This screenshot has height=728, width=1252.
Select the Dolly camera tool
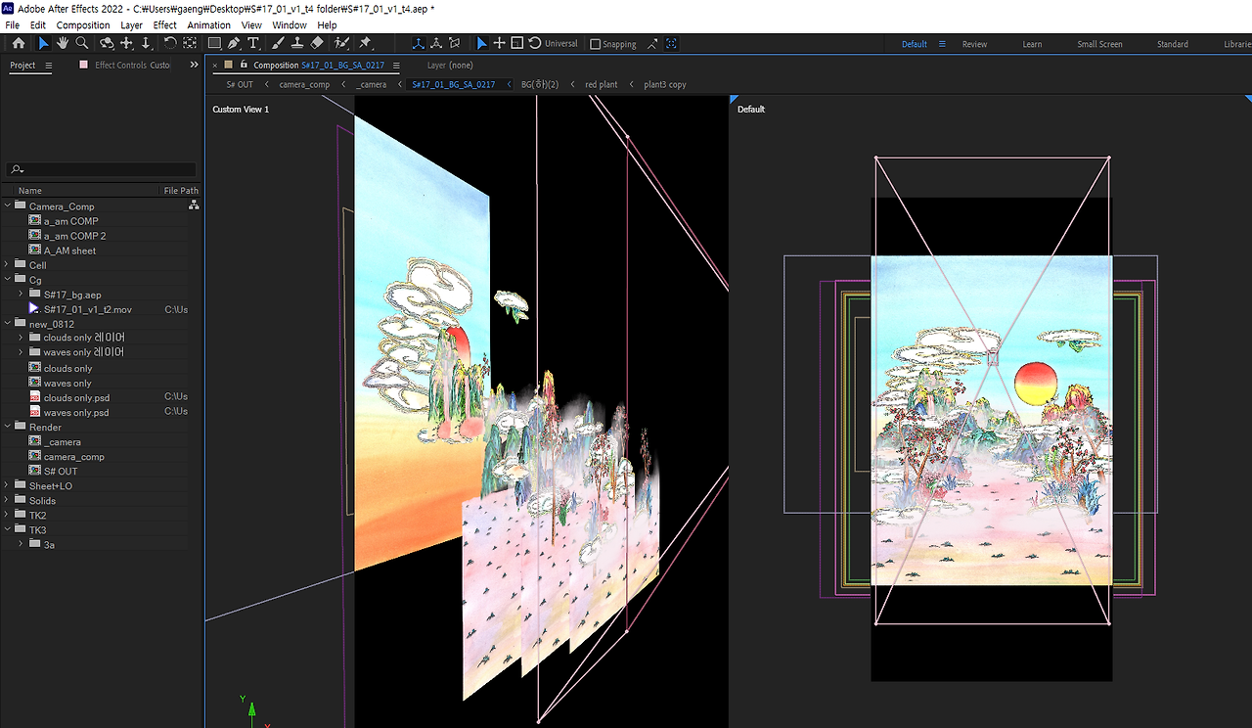[x=146, y=43]
